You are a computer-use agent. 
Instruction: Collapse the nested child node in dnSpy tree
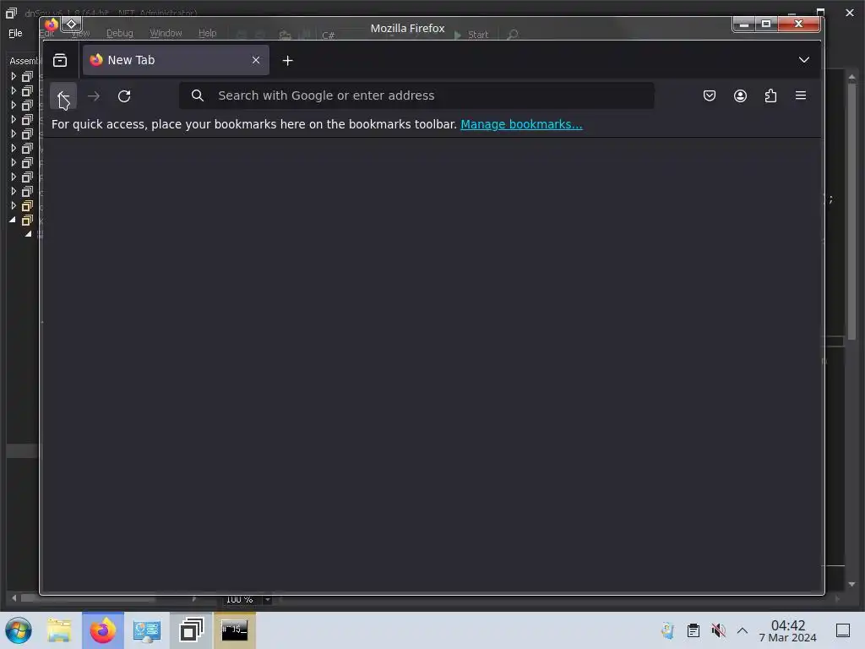(x=28, y=234)
